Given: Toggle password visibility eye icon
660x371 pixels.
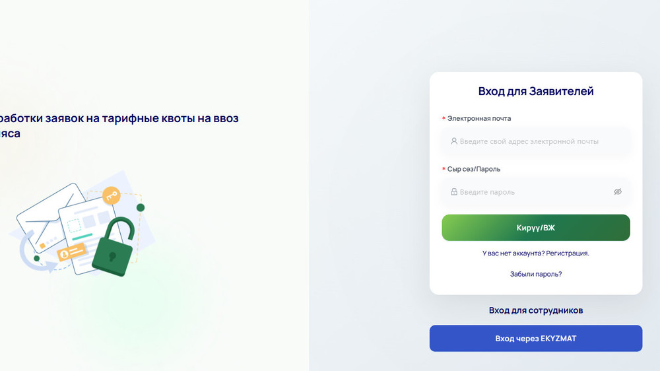Looking at the screenshot, I should tap(618, 192).
